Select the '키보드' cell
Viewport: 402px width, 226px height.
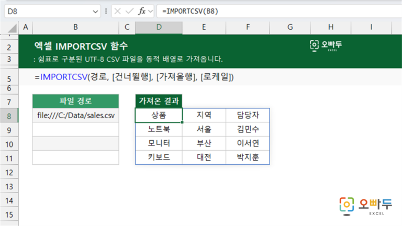pos(159,157)
